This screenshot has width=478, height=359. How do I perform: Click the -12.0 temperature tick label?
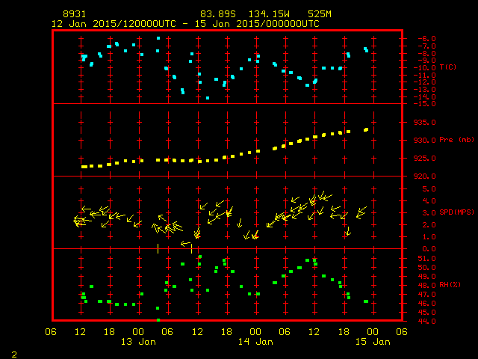(425, 82)
